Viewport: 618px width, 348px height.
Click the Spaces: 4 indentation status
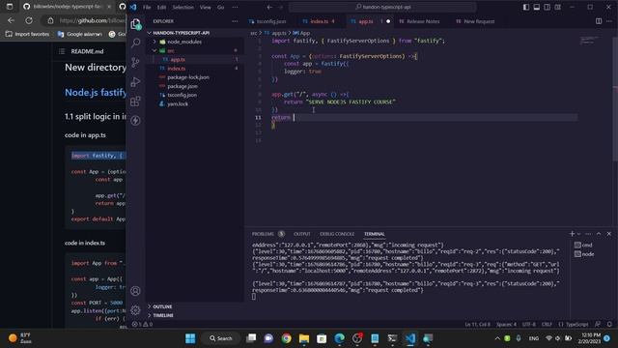pos(506,325)
